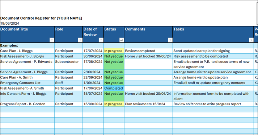
Task: Select 'Email all staff to update emergency contacts' cell
Action: tap(213, 83)
